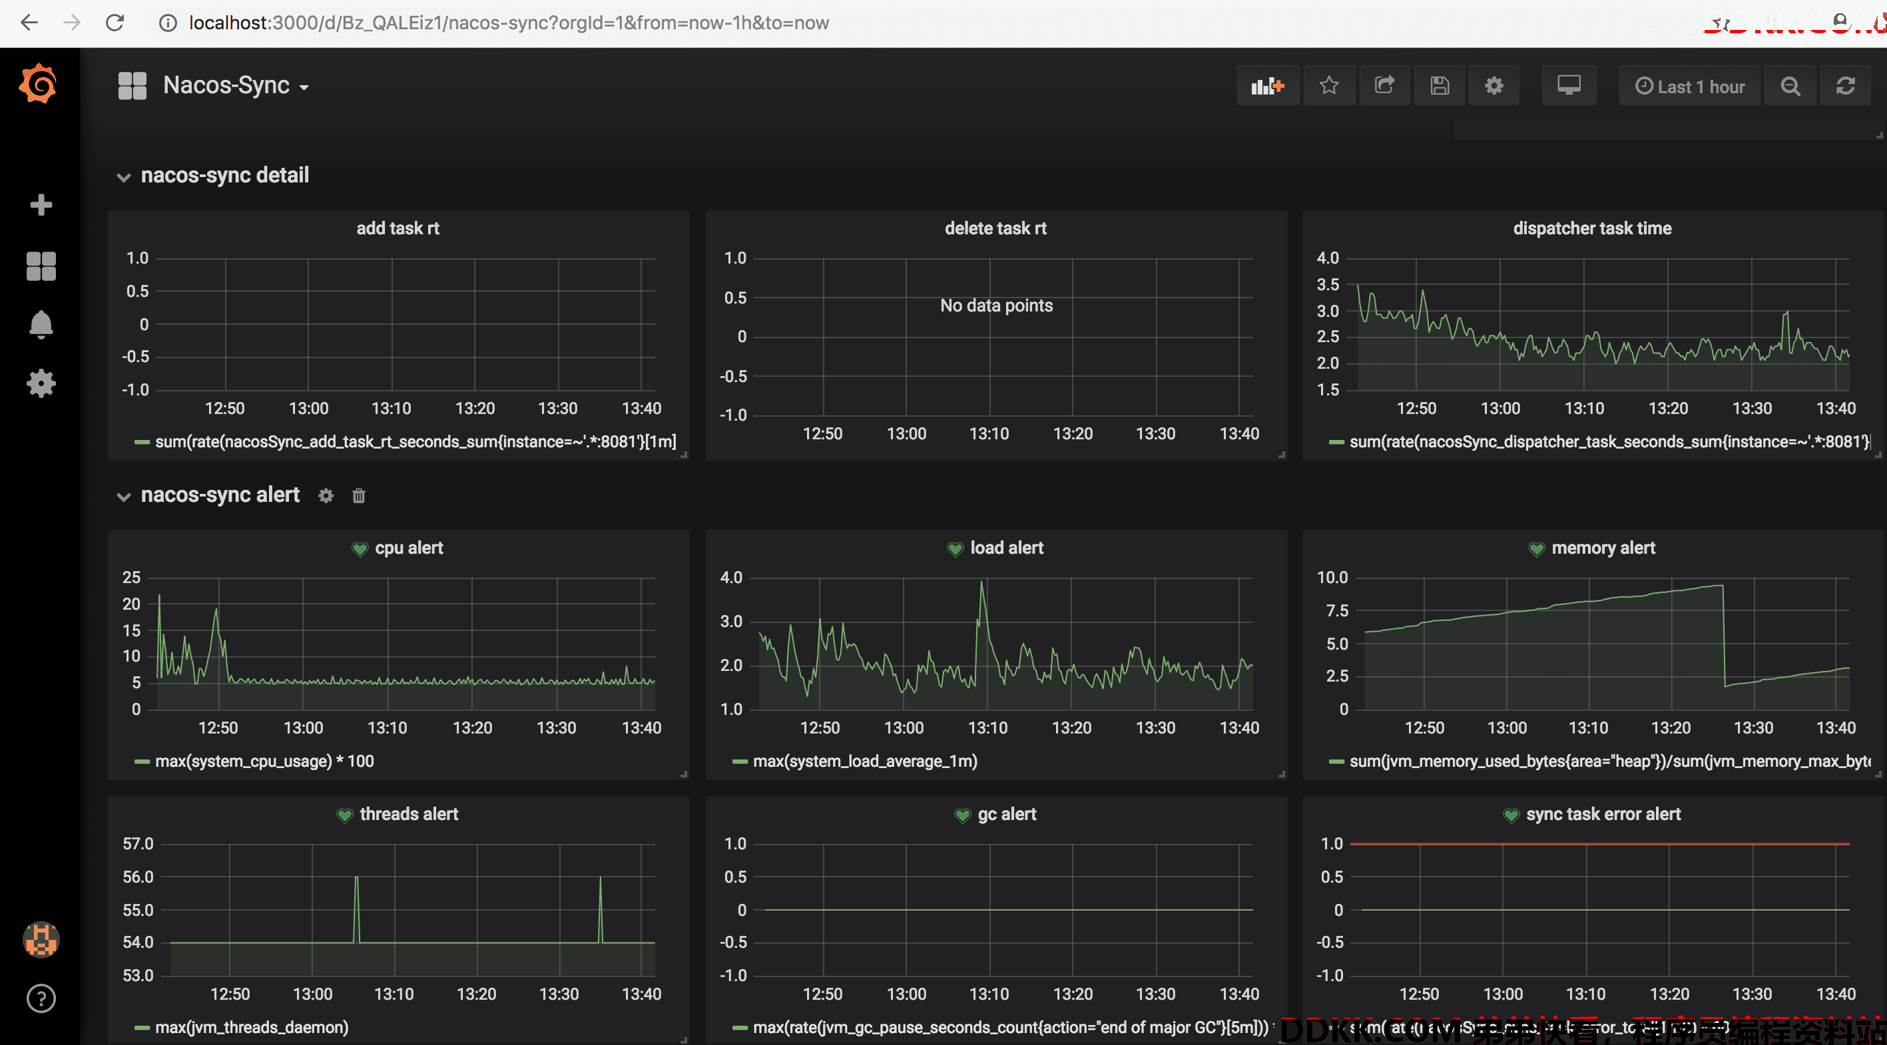This screenshot has width=1887, height=1045.
Task: Star the Nacos-Sync dashboard
Action: pos(1329,87)
